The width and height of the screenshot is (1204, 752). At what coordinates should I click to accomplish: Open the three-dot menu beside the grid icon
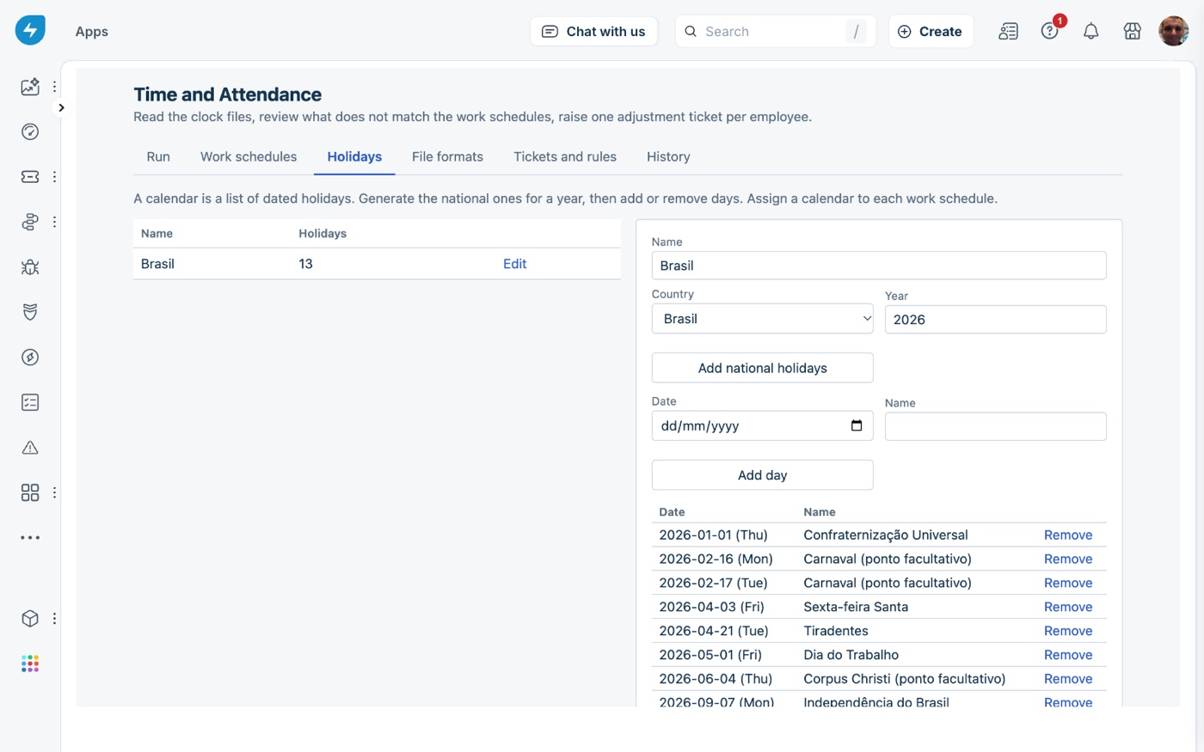(54, 492)
